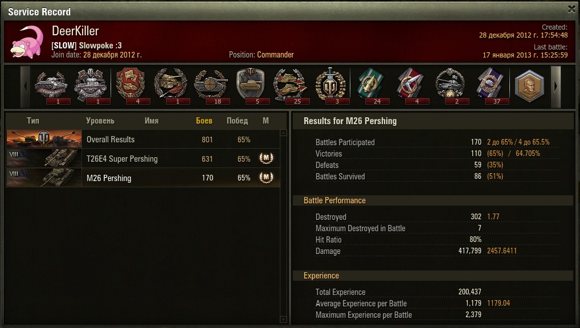Sort vehicle list by Побед column

(x=237, y=121)
